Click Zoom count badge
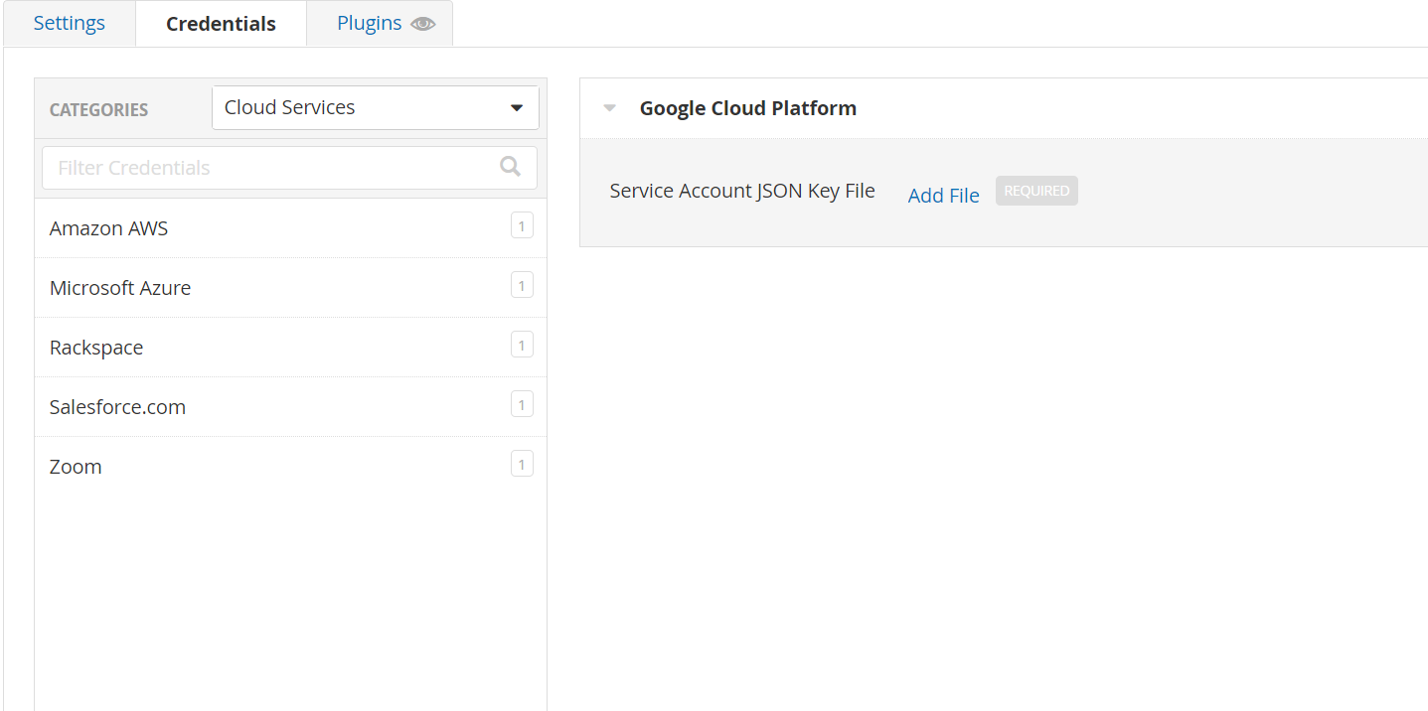The height and width of the screenshot is (711, 1428). [522, 464]
